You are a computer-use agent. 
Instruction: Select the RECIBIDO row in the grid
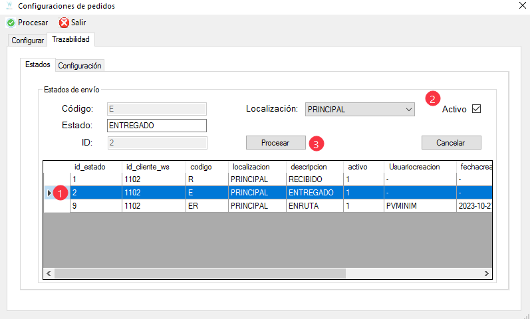click(268, 179)
